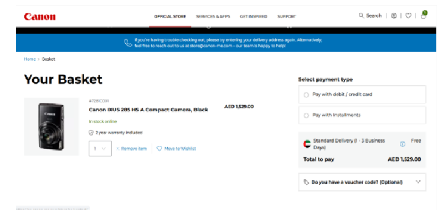The height and width of the screenshot is (218, 443).
Task: Open the Support menu
Action: click(x=286, y=17)
